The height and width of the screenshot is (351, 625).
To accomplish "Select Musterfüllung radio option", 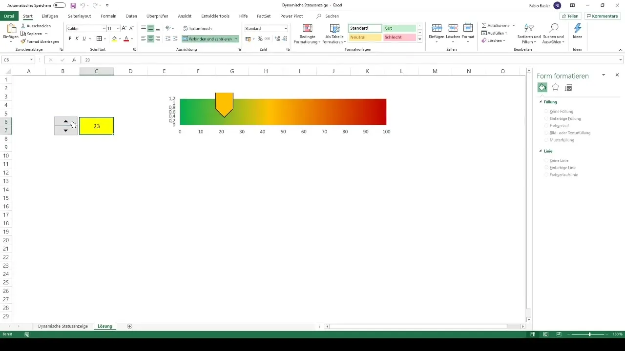I will 546,140.
